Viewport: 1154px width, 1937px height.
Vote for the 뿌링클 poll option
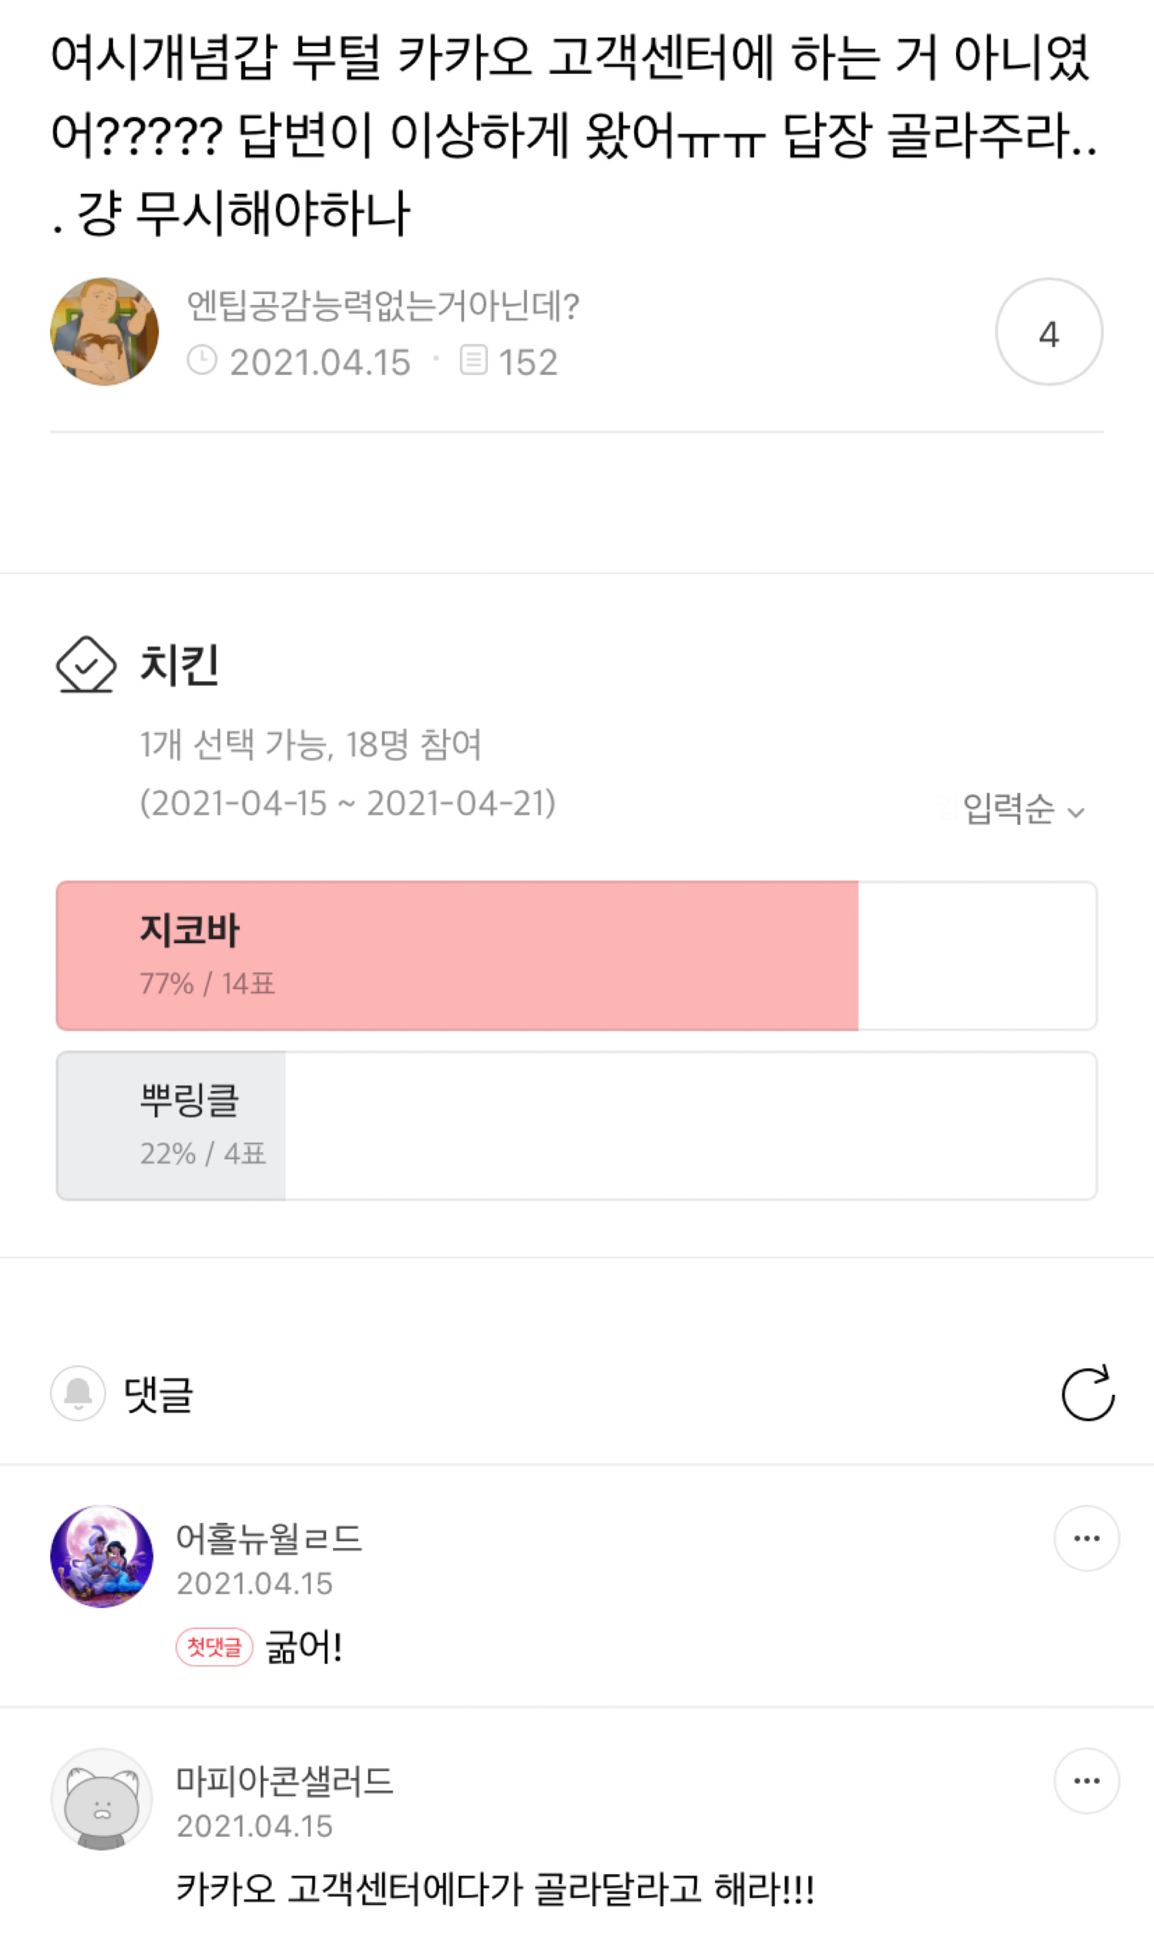click(x=576, y=1125)
